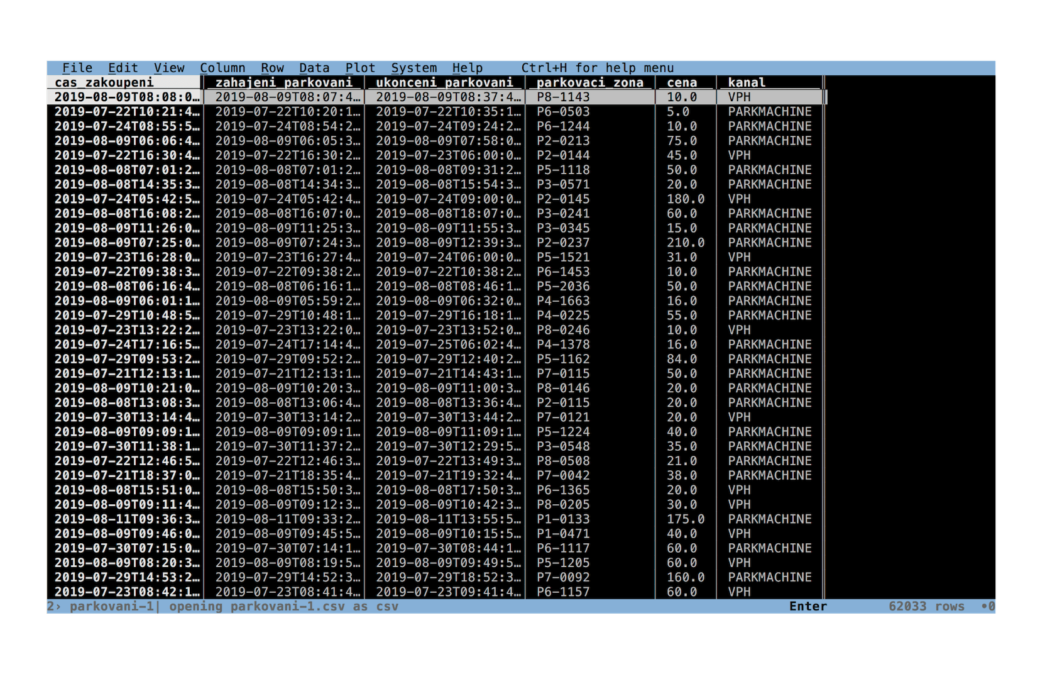Image resolution: width=1062 pixels, height=679 pixels.
Task: Click the P2-0213 parking zone cell
Action: pos(564,141)
